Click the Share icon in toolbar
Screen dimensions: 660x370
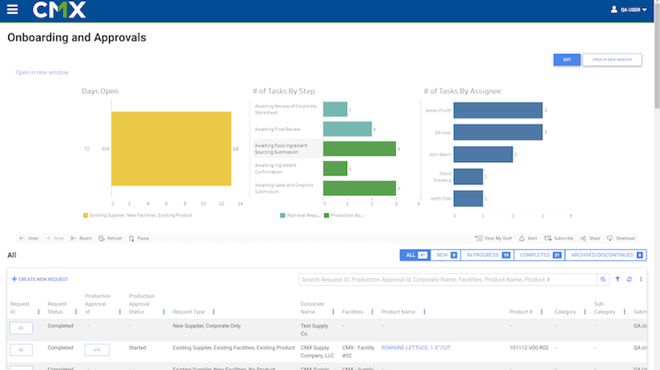584,238
